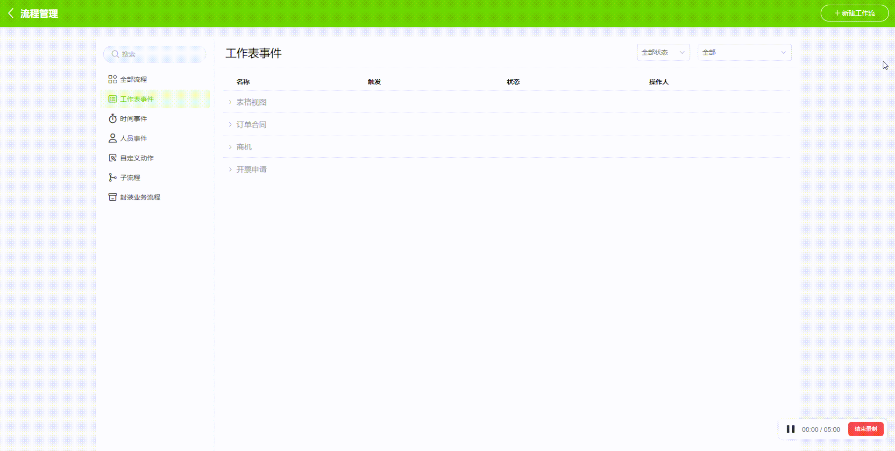The image size is (895, 451).
Task: Open the 全部状态 status dropdown
Action: (663, 52)
